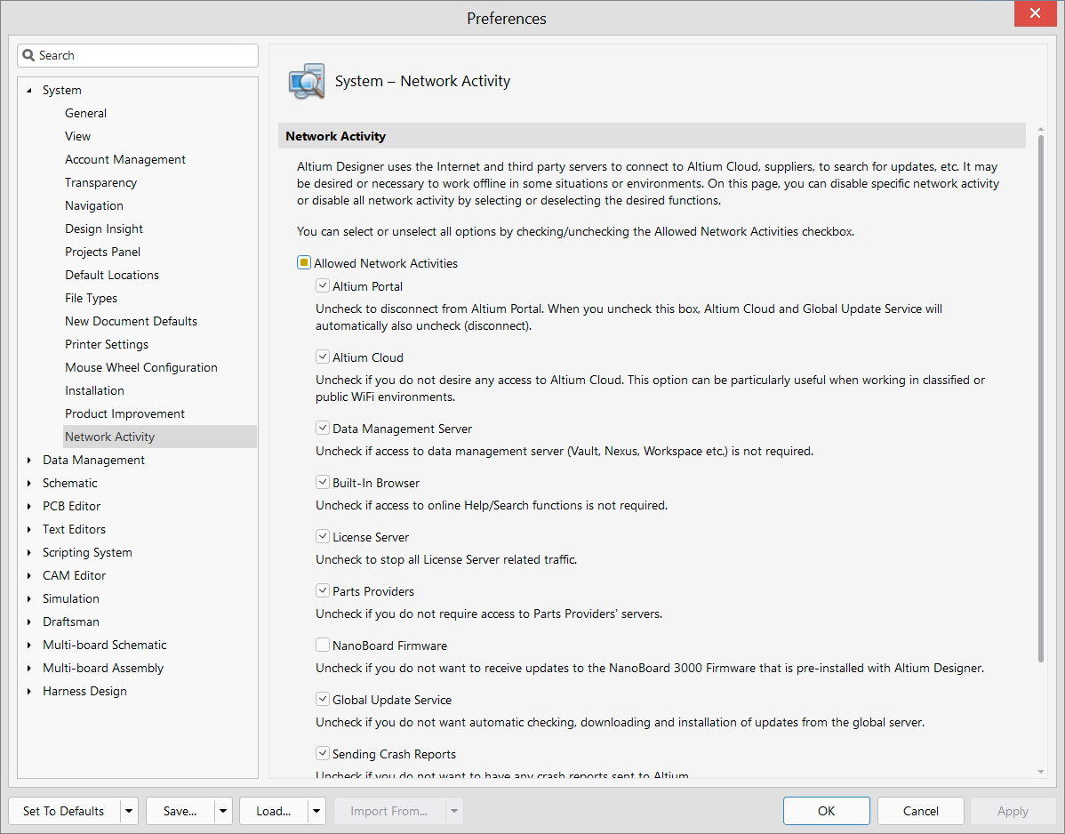Open New Document Defaults page
1065x834 pixels.
(x=131, y=321)
